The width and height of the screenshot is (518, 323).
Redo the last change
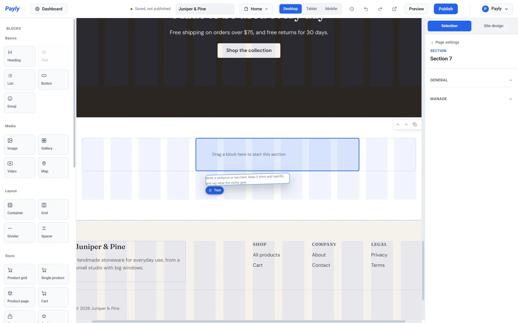(380, 9)
